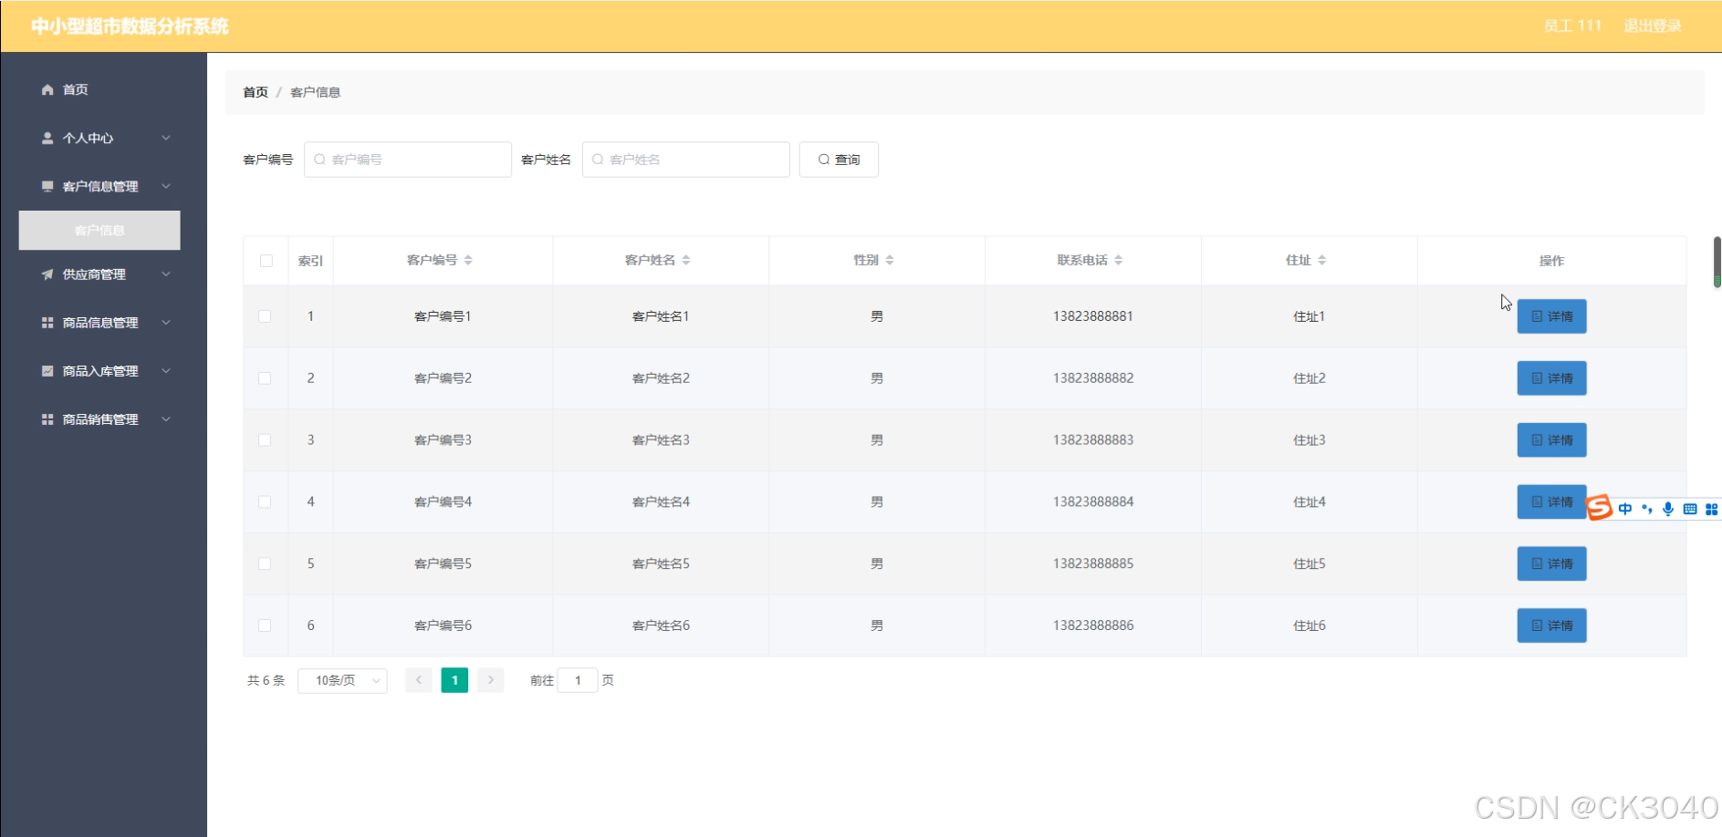Image resolution: width=1722 pixels, height=837 pixels.
Task: Focus the 客户姓名 search input field
Action: 685,160
